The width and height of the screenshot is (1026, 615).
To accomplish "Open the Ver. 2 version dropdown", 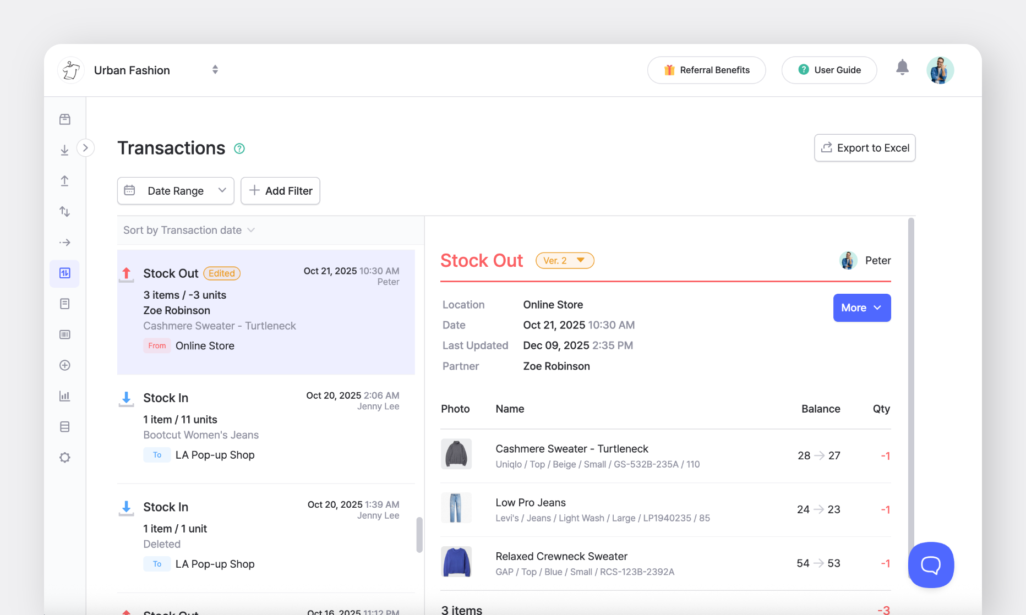I will tap(564, 261).
